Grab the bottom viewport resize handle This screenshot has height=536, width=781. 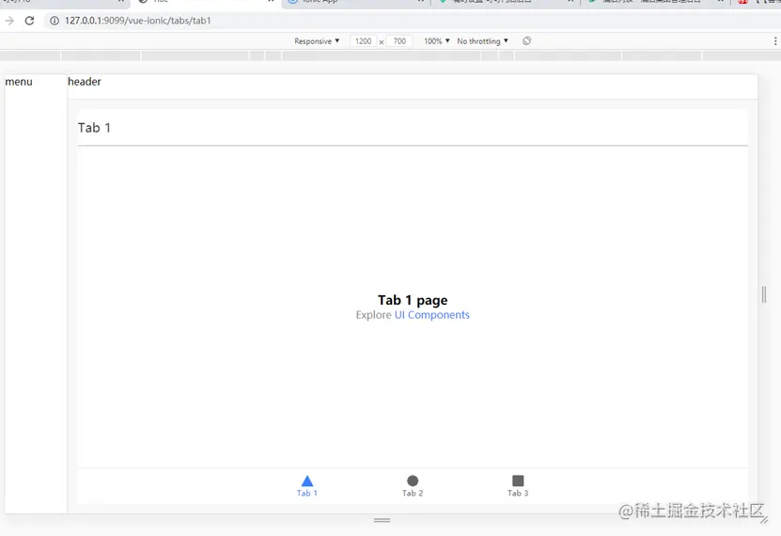382,520
